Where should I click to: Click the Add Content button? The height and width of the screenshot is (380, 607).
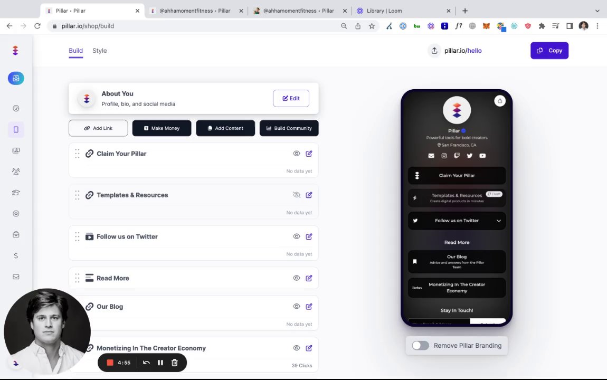click(x=225, y=128)
